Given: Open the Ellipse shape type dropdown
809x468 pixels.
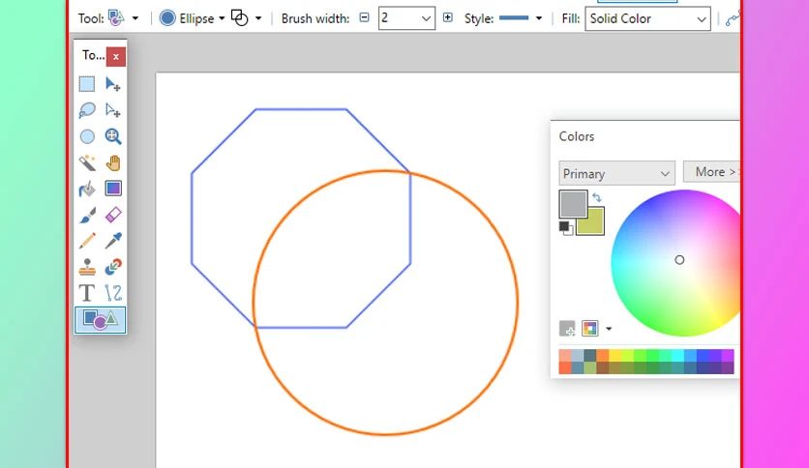Looking at the screenshot, I should (x=222, y=18).
